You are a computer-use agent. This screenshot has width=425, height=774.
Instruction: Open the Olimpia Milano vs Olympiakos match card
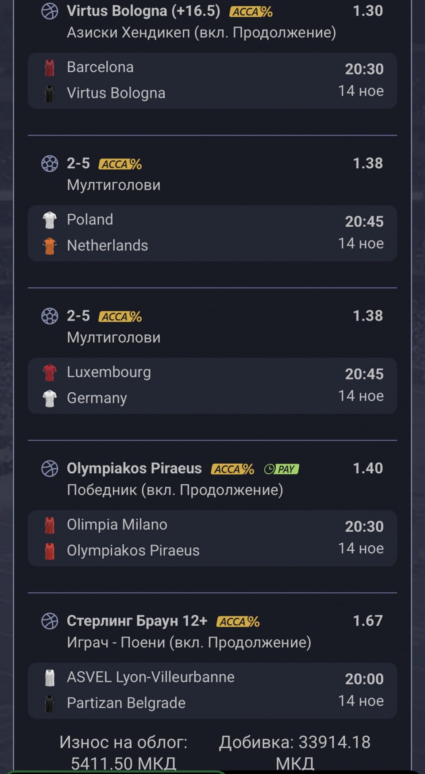(212, 538)
